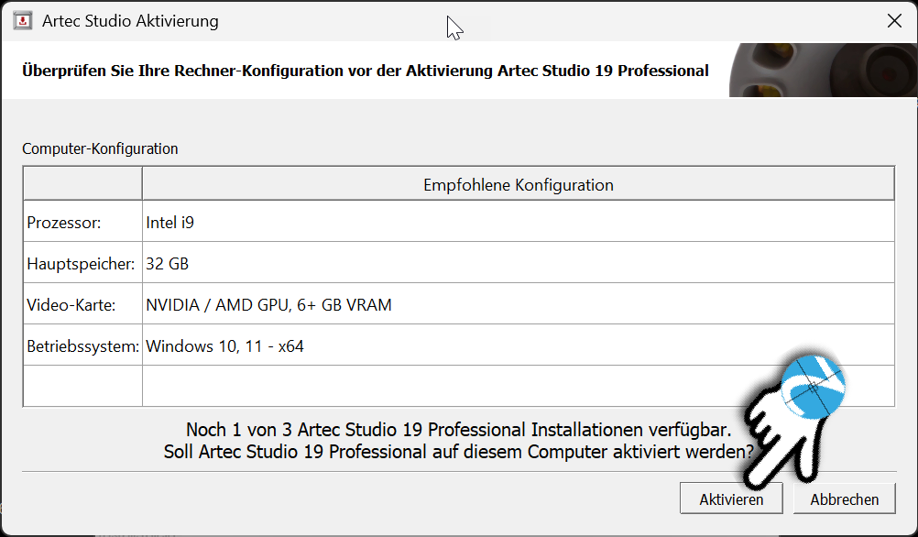Screen dimensions: 918x537
Task: Click the Artec Studio title bar icon
Action: (x=22, y=21)
